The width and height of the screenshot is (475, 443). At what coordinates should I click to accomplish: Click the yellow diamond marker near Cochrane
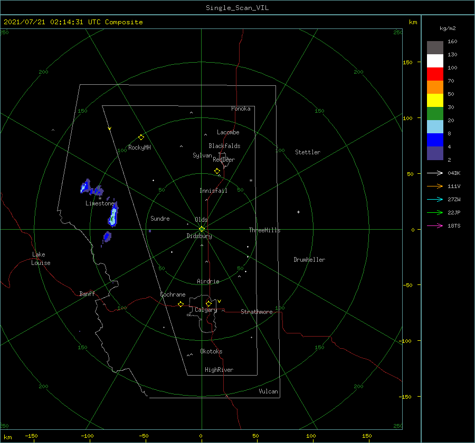pyautogui.click(x=181, y=304)
